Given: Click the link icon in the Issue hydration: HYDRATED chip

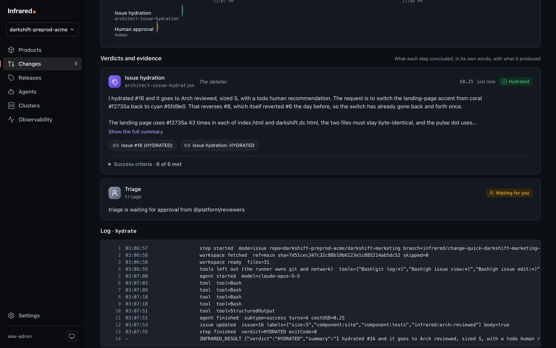Looking at the screenshot, I should pos(187,145).
